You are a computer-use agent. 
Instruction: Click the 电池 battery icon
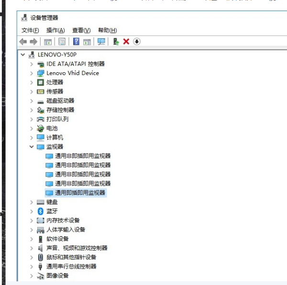(41, 129)
